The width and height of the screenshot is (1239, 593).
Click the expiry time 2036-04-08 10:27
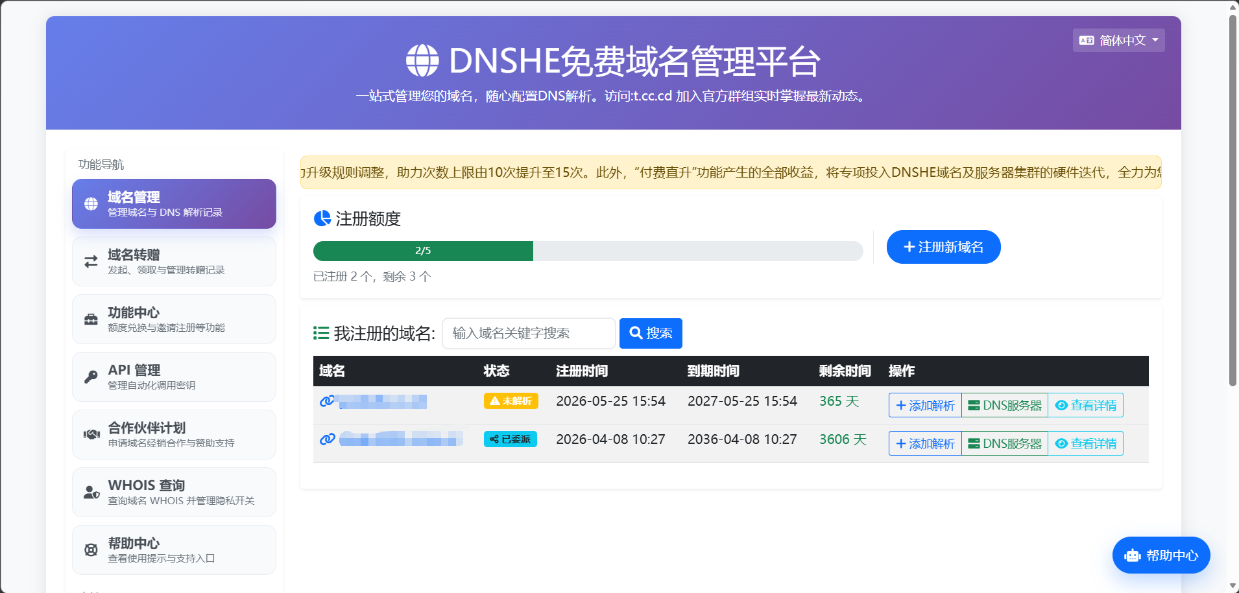pyautogui.click(x=743, y=439)
